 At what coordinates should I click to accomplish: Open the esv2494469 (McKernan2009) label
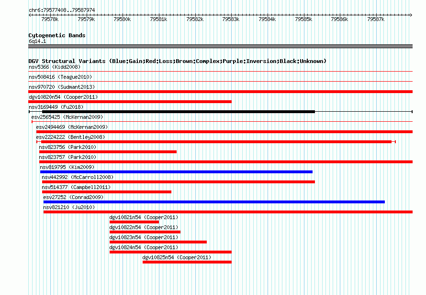[72, 127]
